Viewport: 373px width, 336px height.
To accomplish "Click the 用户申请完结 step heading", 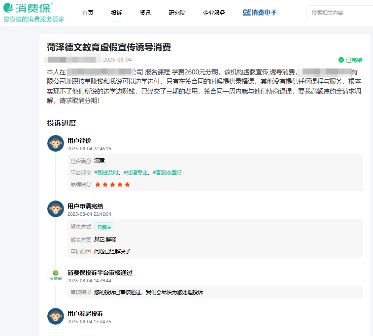I will 85,206.
